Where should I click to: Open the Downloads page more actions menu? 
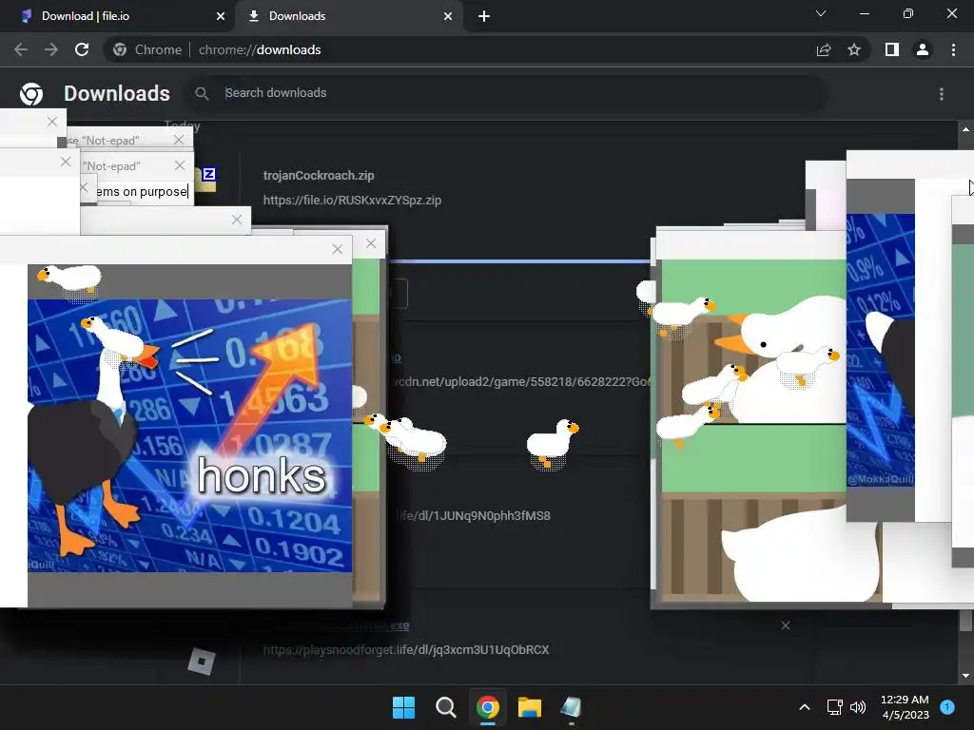(942, 94)
